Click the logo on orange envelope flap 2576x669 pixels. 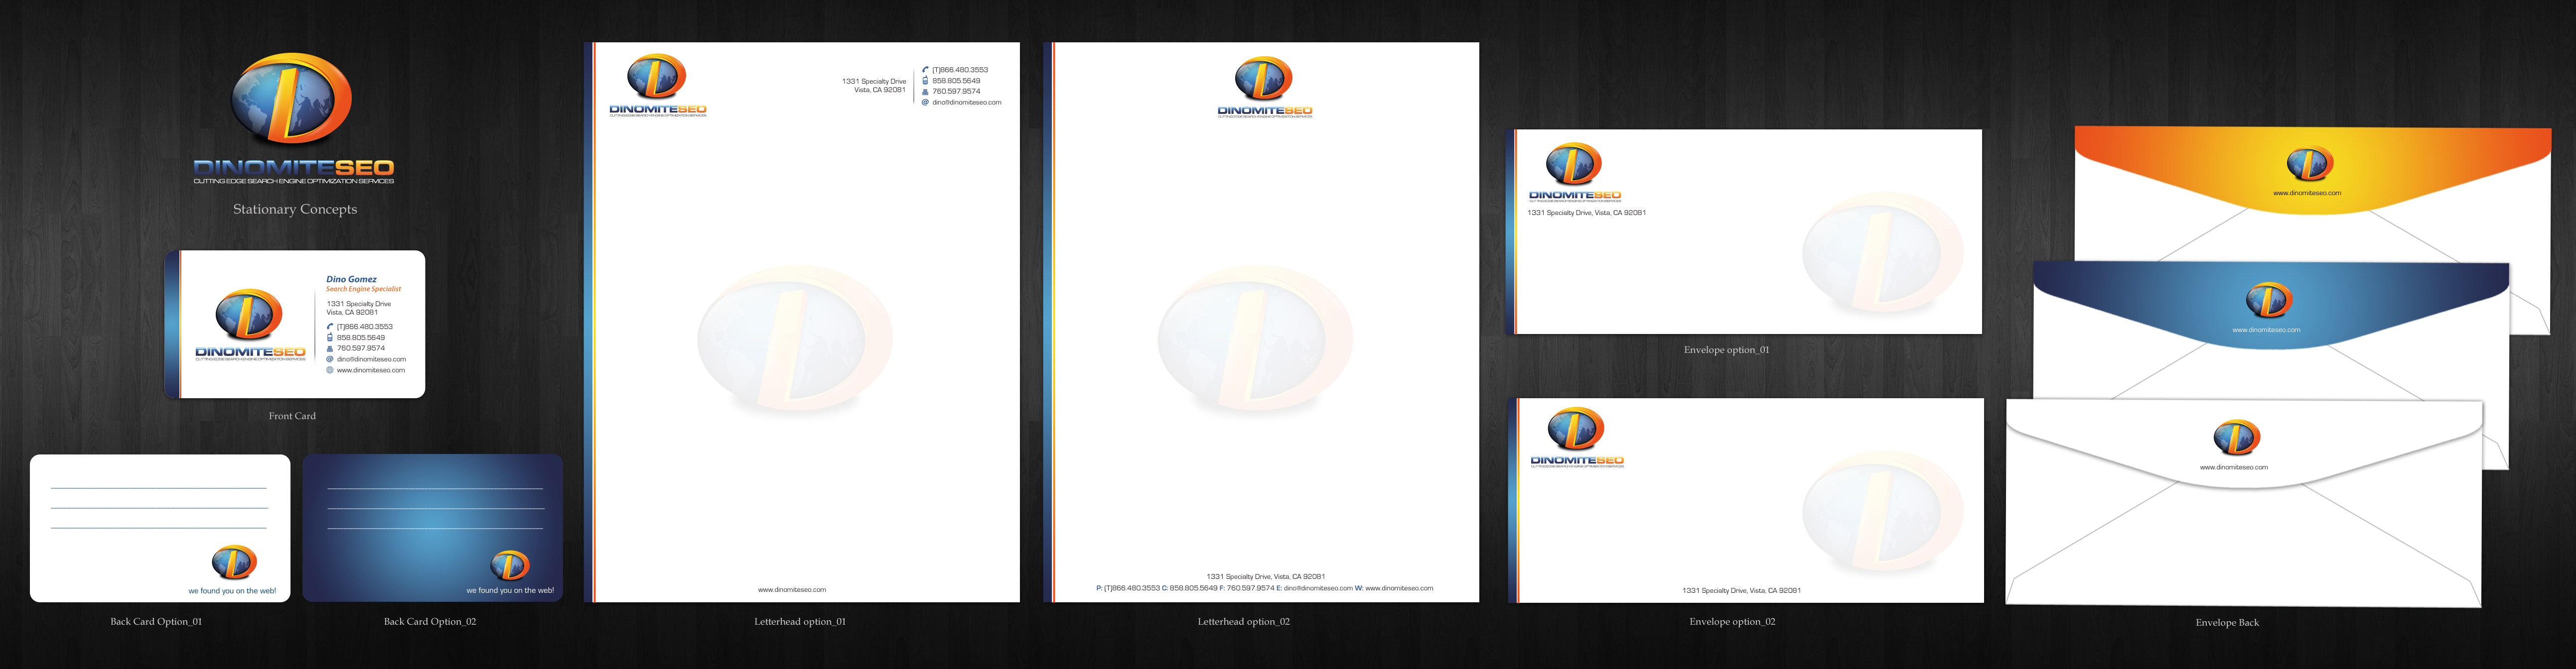(x=2309, y=163)
